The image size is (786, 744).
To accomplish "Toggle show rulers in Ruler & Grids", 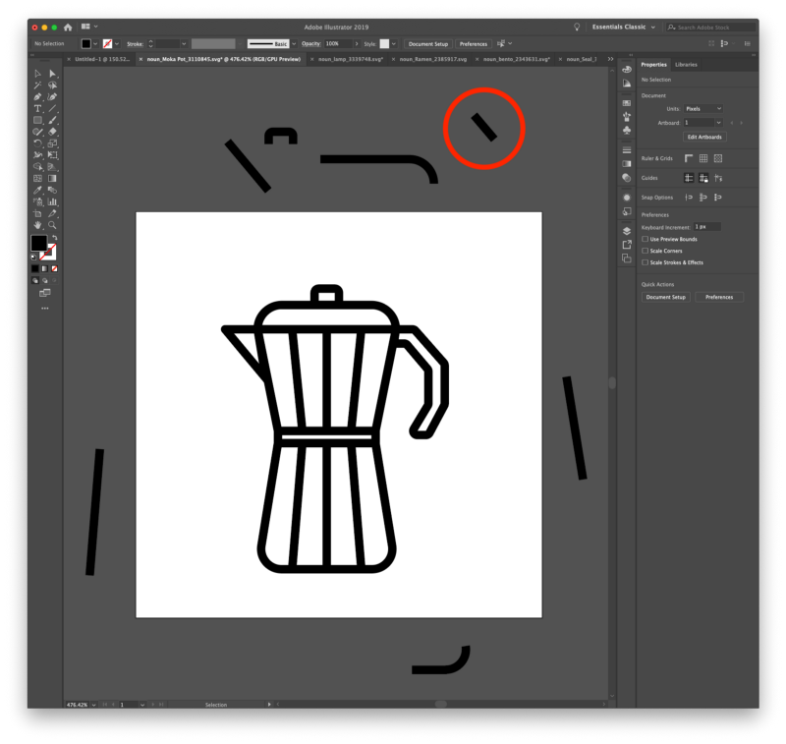I will [689, 158].
